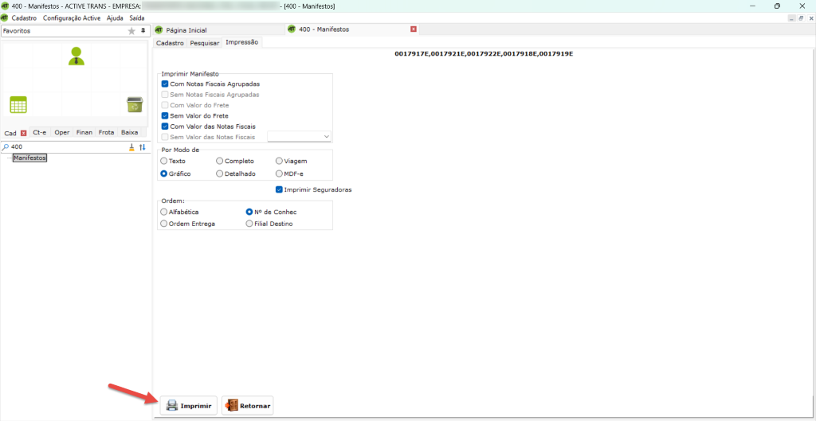Click the green recycle bin icon
Viewport: 816px width, 421px height.
click(135, 104)
